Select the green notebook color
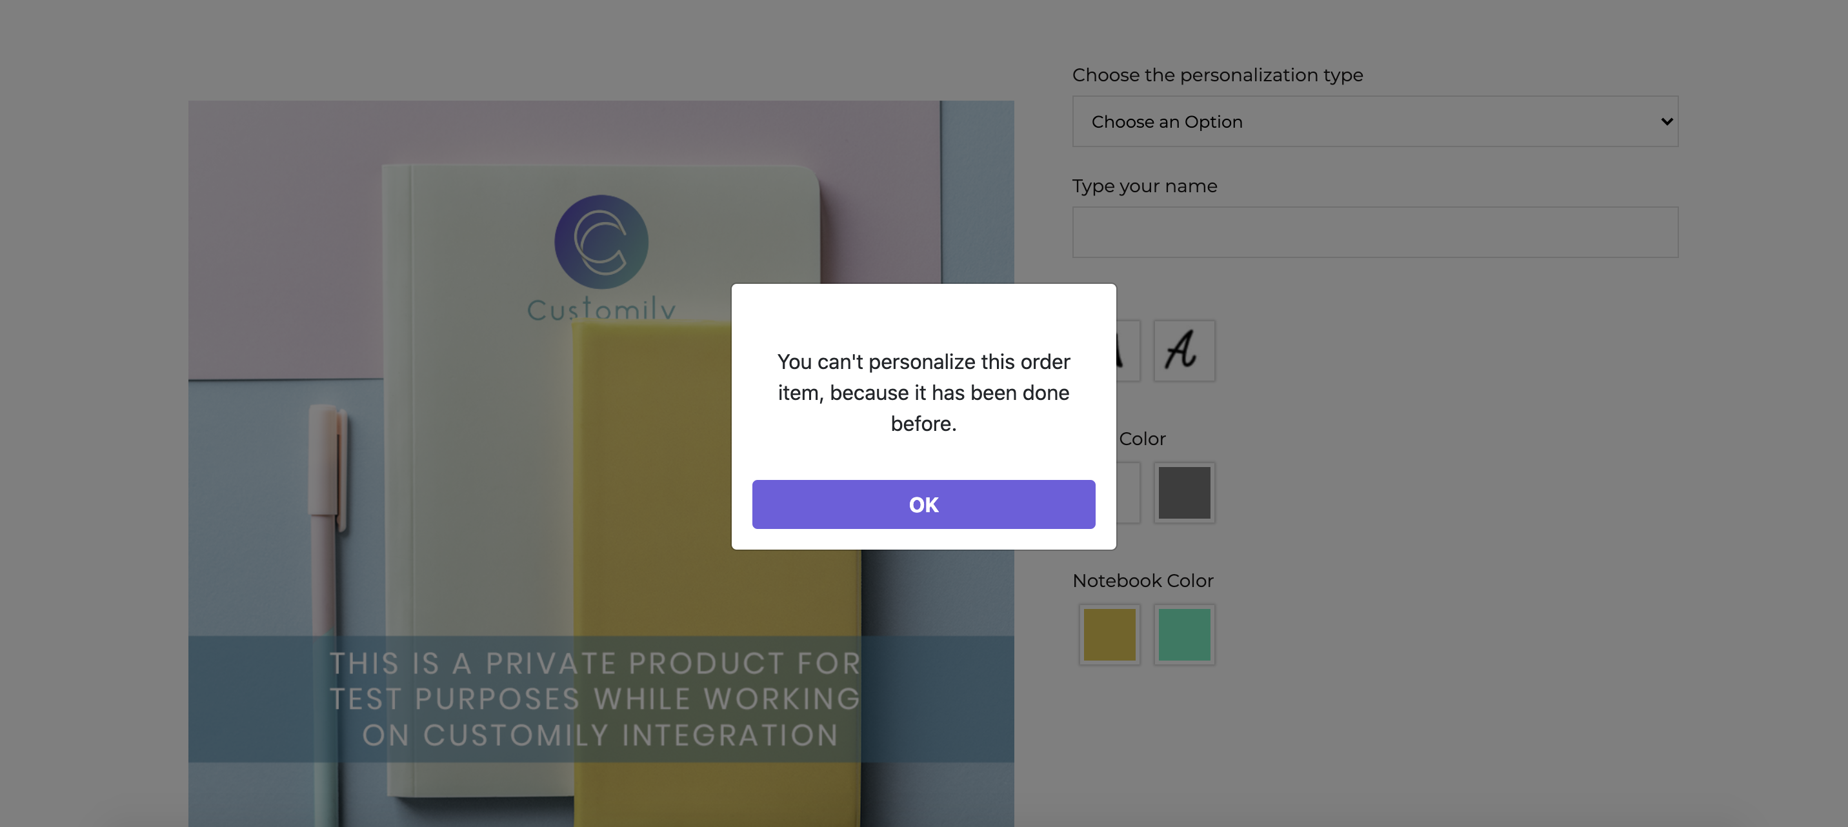1848x827 pixels. [1183, 635]
